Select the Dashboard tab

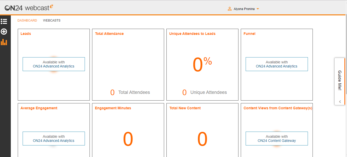click(27, 21)
